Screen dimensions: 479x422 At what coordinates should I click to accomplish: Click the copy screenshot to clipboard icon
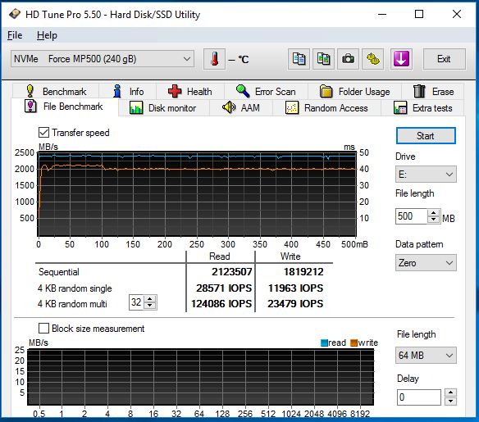coord(323,59)
